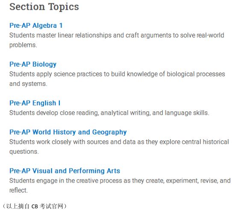232x210 pixels.
Task: Open the Pre-AP Algebra 1 link
Action: pyautogui.click(x=36, y=26)
